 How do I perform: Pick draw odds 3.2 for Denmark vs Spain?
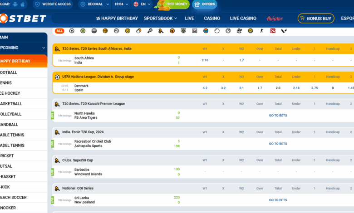point(223,88)
